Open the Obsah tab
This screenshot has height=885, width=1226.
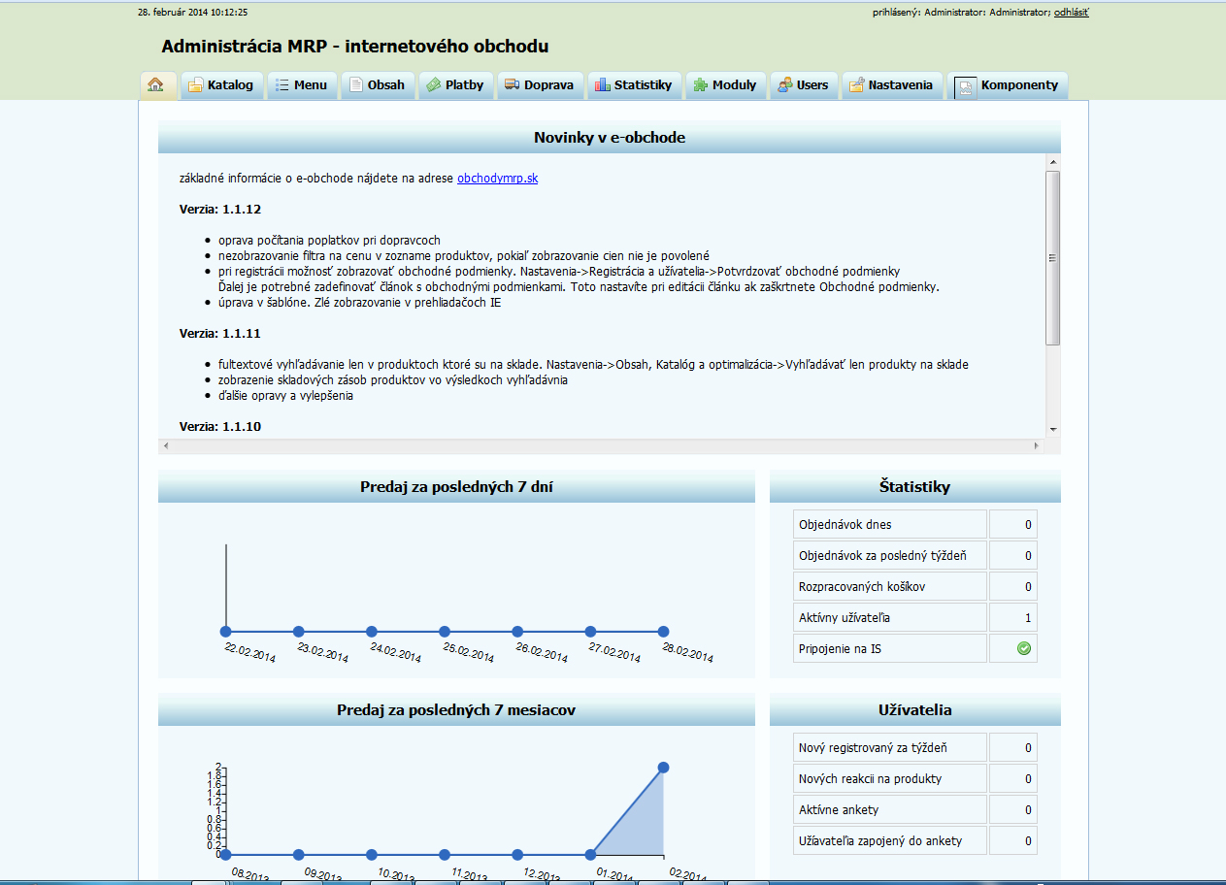[378, 85]
